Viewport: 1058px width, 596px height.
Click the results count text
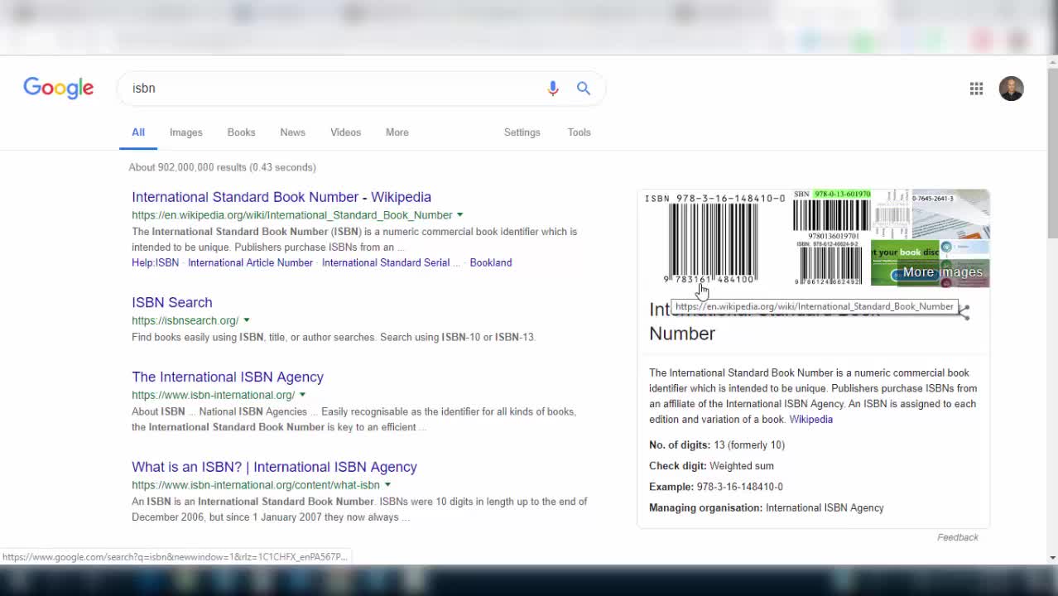222,167
